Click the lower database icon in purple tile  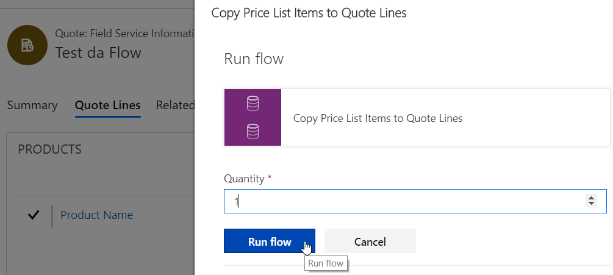[253, 131]
